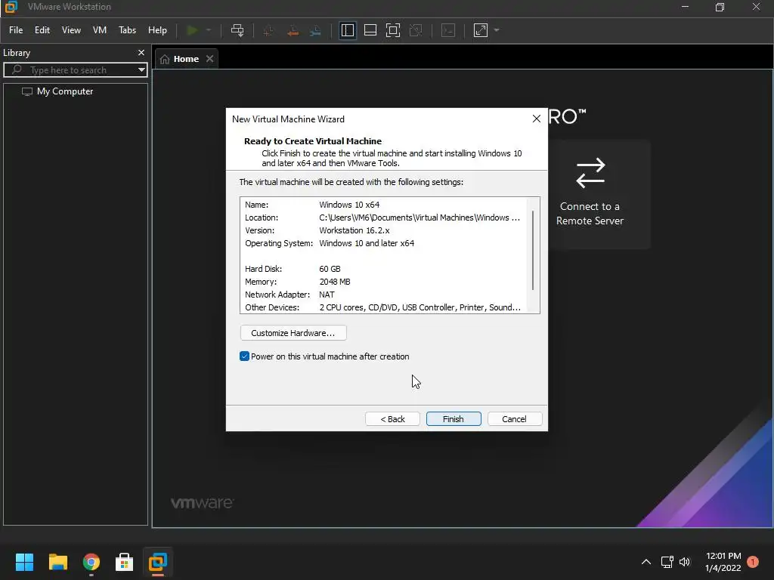Screen dimensions: 774x580
Task: Open the Power On dropdown arrow
Action: coord(209,30)
